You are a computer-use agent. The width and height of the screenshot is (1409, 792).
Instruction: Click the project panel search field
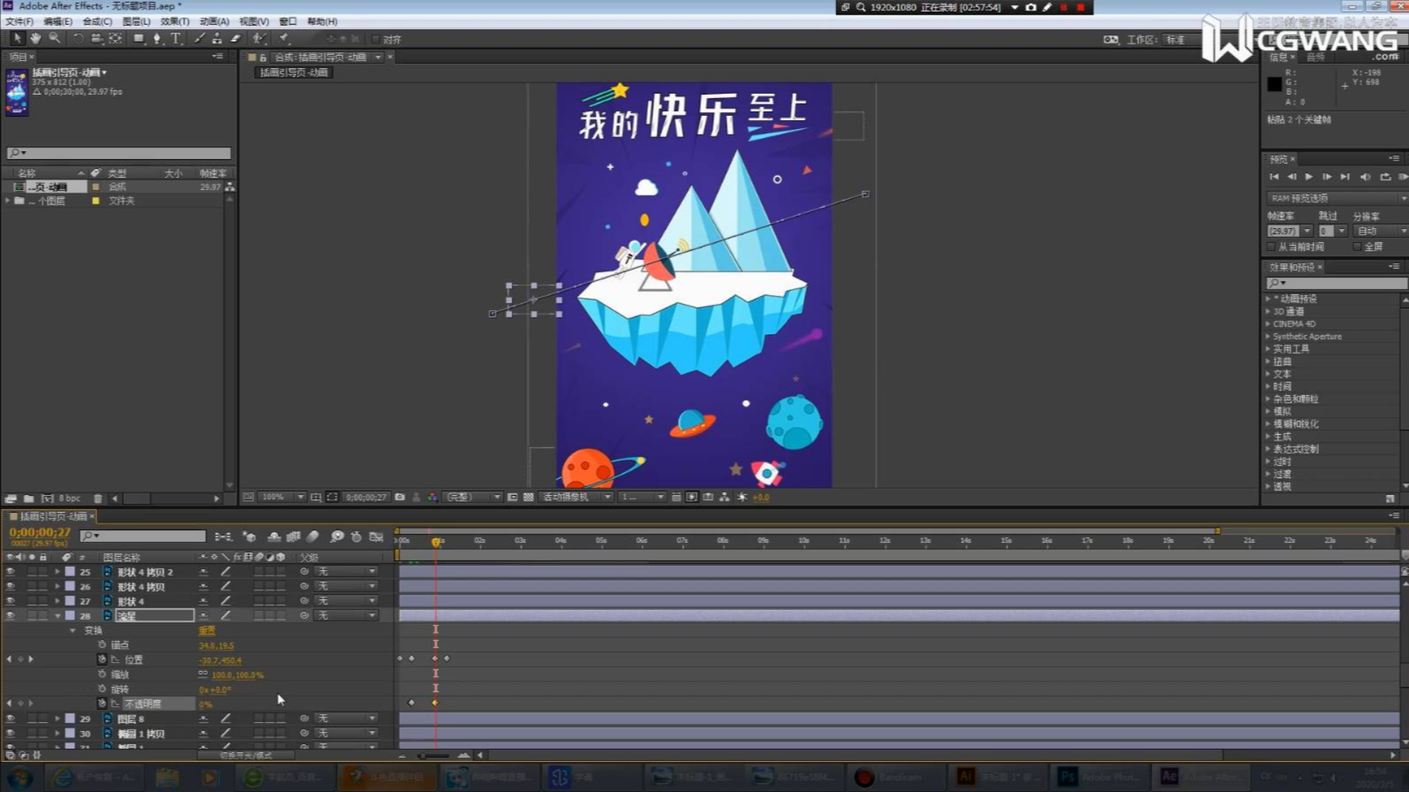119,153
